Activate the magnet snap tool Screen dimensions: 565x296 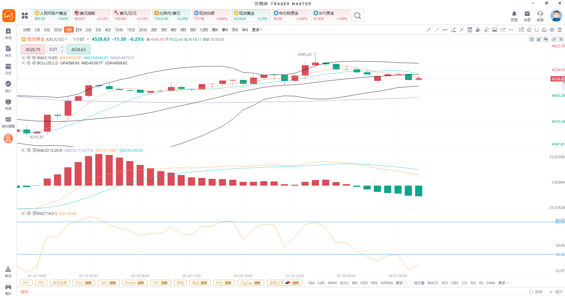[x=536, y=30]
